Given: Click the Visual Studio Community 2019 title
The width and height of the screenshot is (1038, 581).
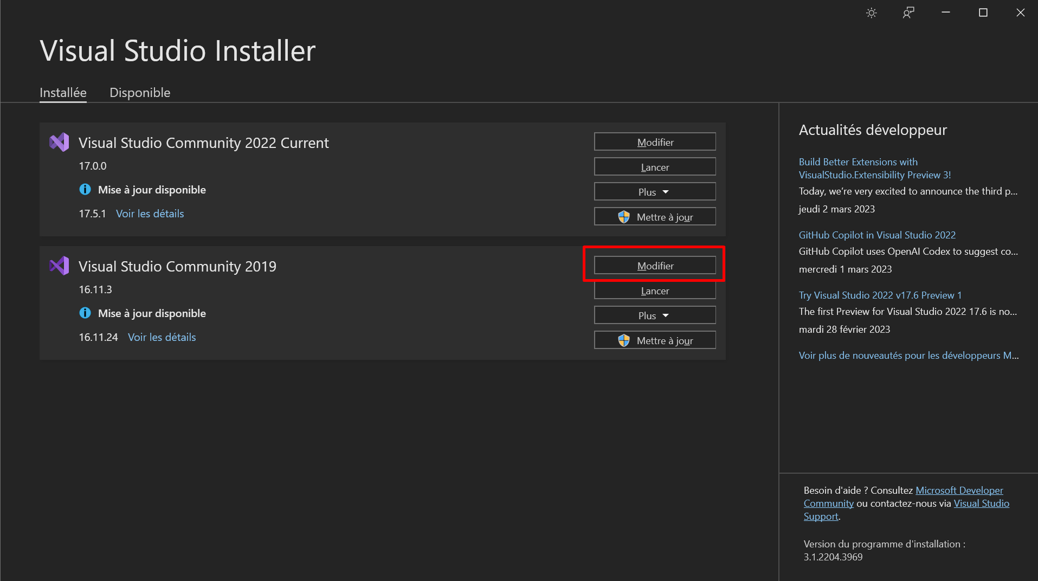Looking at the screenshot, I should pos(177,267).
